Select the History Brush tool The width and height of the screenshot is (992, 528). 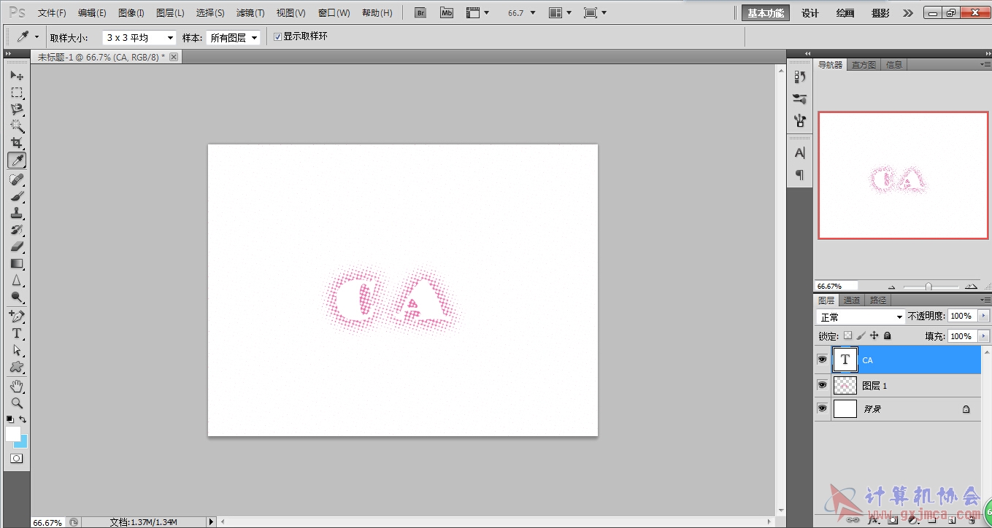[x=17, y=230]
